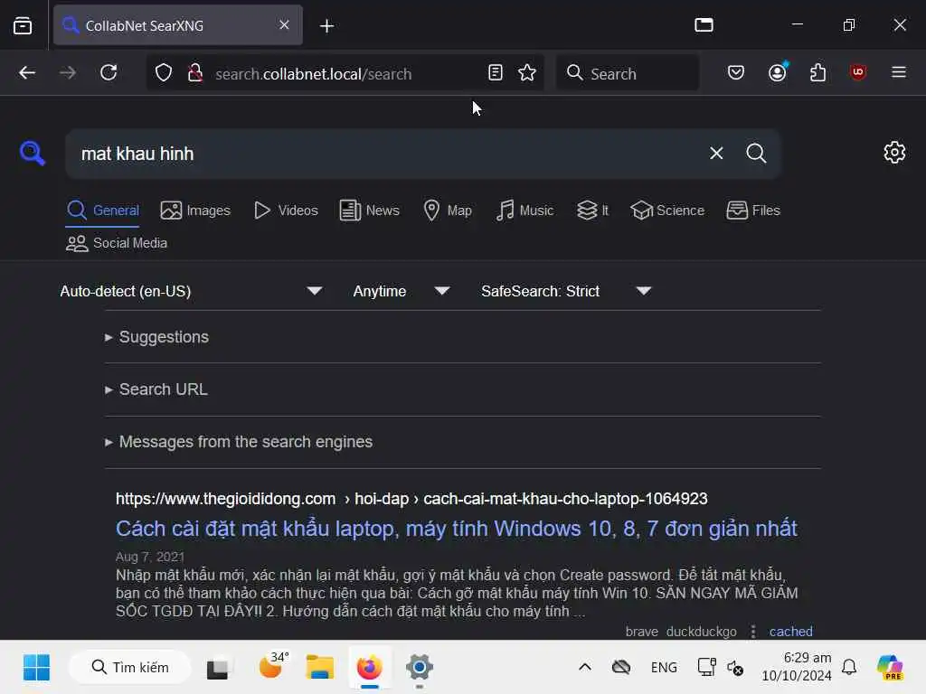Screen dimensions: 926x694
Task: Switch to the News tab
Action: (370, 210)
